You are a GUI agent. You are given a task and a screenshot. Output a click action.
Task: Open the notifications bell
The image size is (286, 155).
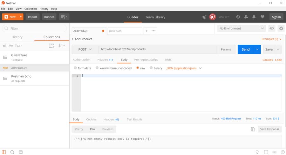[254, 17]
